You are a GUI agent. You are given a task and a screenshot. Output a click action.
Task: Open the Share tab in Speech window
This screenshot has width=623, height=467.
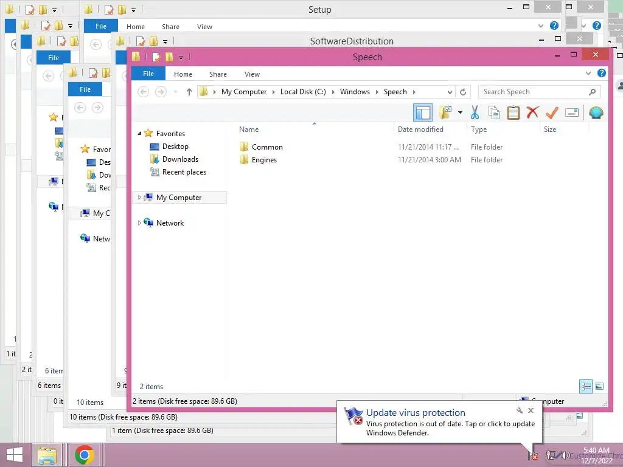218,74
